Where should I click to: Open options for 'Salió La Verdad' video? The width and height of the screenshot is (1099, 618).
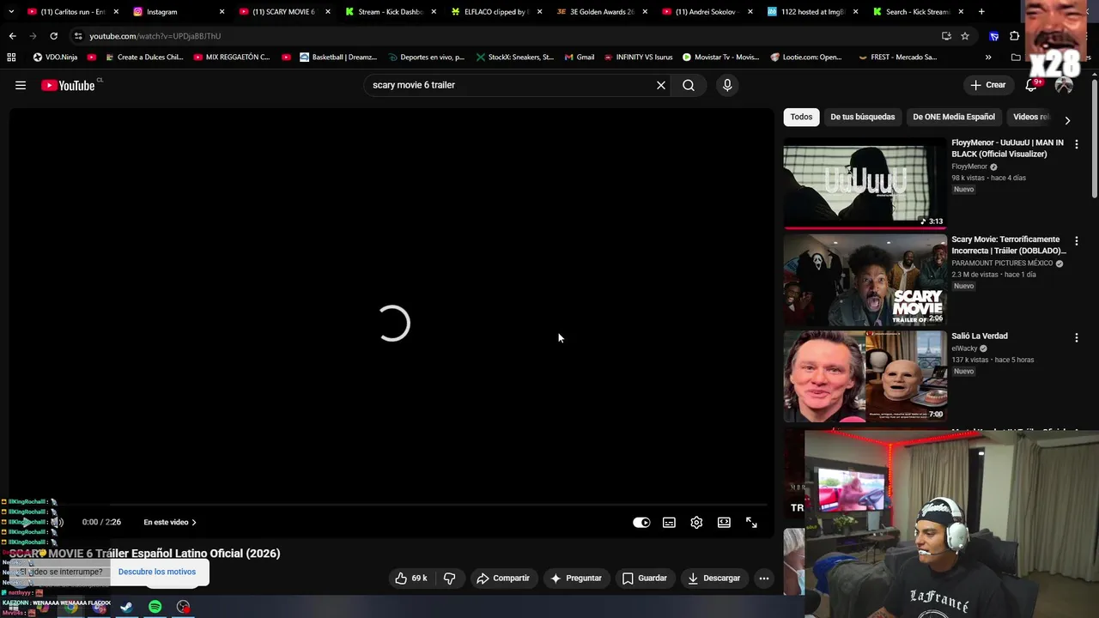1076,338
